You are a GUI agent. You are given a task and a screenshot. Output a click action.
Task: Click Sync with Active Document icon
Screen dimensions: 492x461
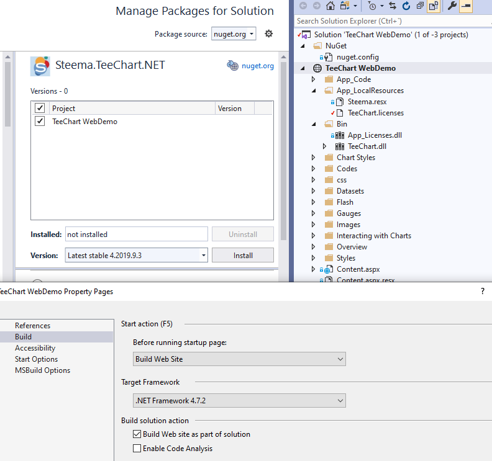393,6
